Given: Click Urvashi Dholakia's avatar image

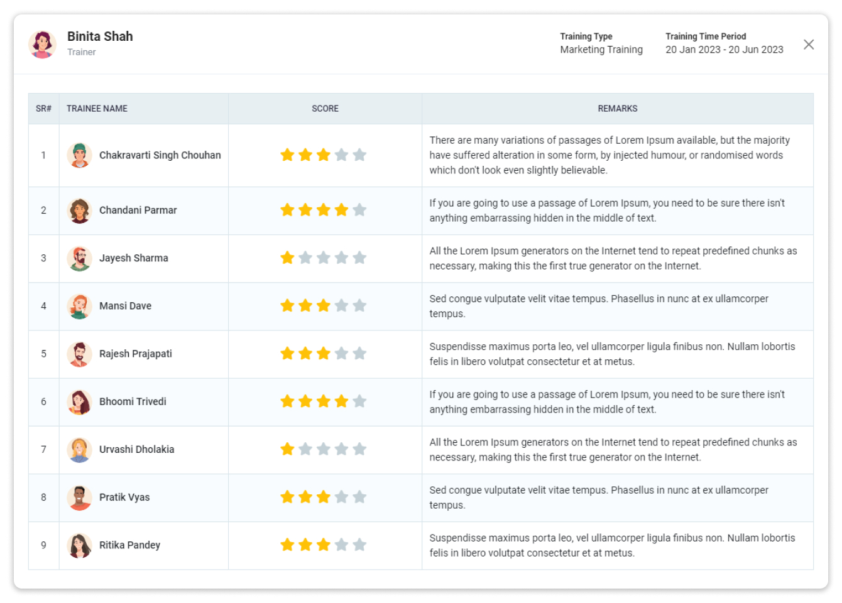Looking at the screenshot, I should [x=80, y=449].
